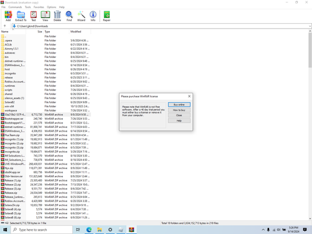
Task: Select the Solara.Dir.zip file
Action: [46, 205]
